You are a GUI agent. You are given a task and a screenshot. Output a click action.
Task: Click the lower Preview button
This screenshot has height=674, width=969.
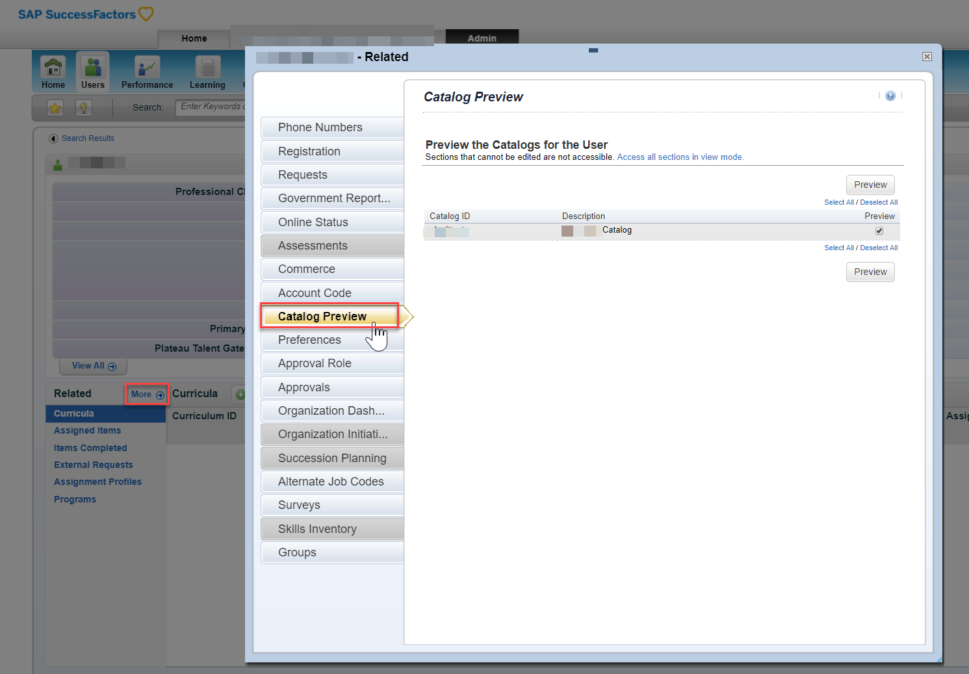tap(870, 272)
